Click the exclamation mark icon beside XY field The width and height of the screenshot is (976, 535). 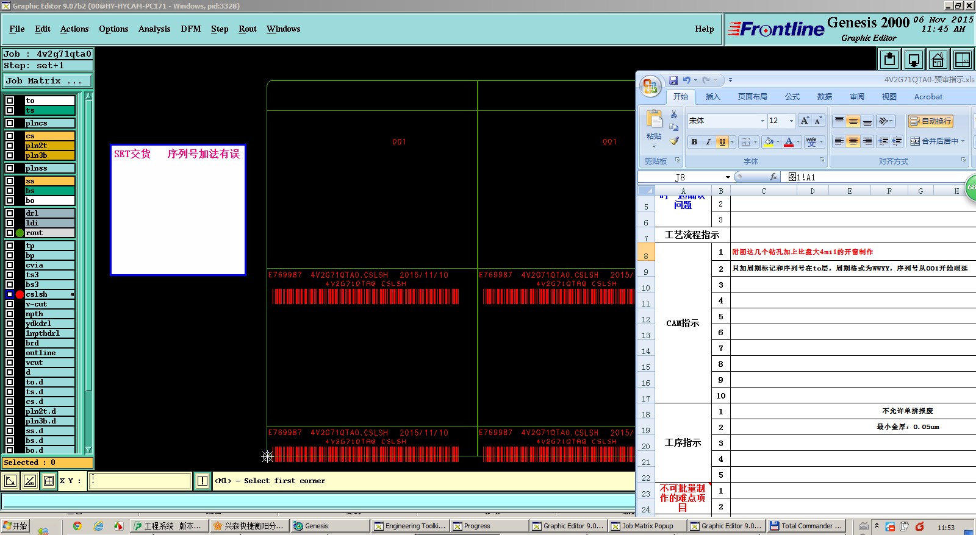click(x=203, y=481)
